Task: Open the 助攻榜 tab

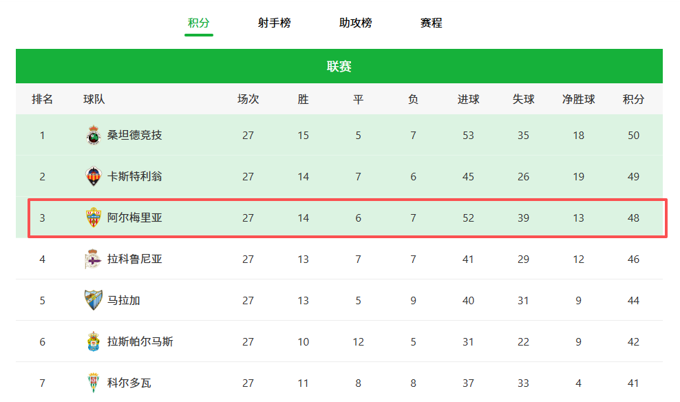Action: [355, 23]
